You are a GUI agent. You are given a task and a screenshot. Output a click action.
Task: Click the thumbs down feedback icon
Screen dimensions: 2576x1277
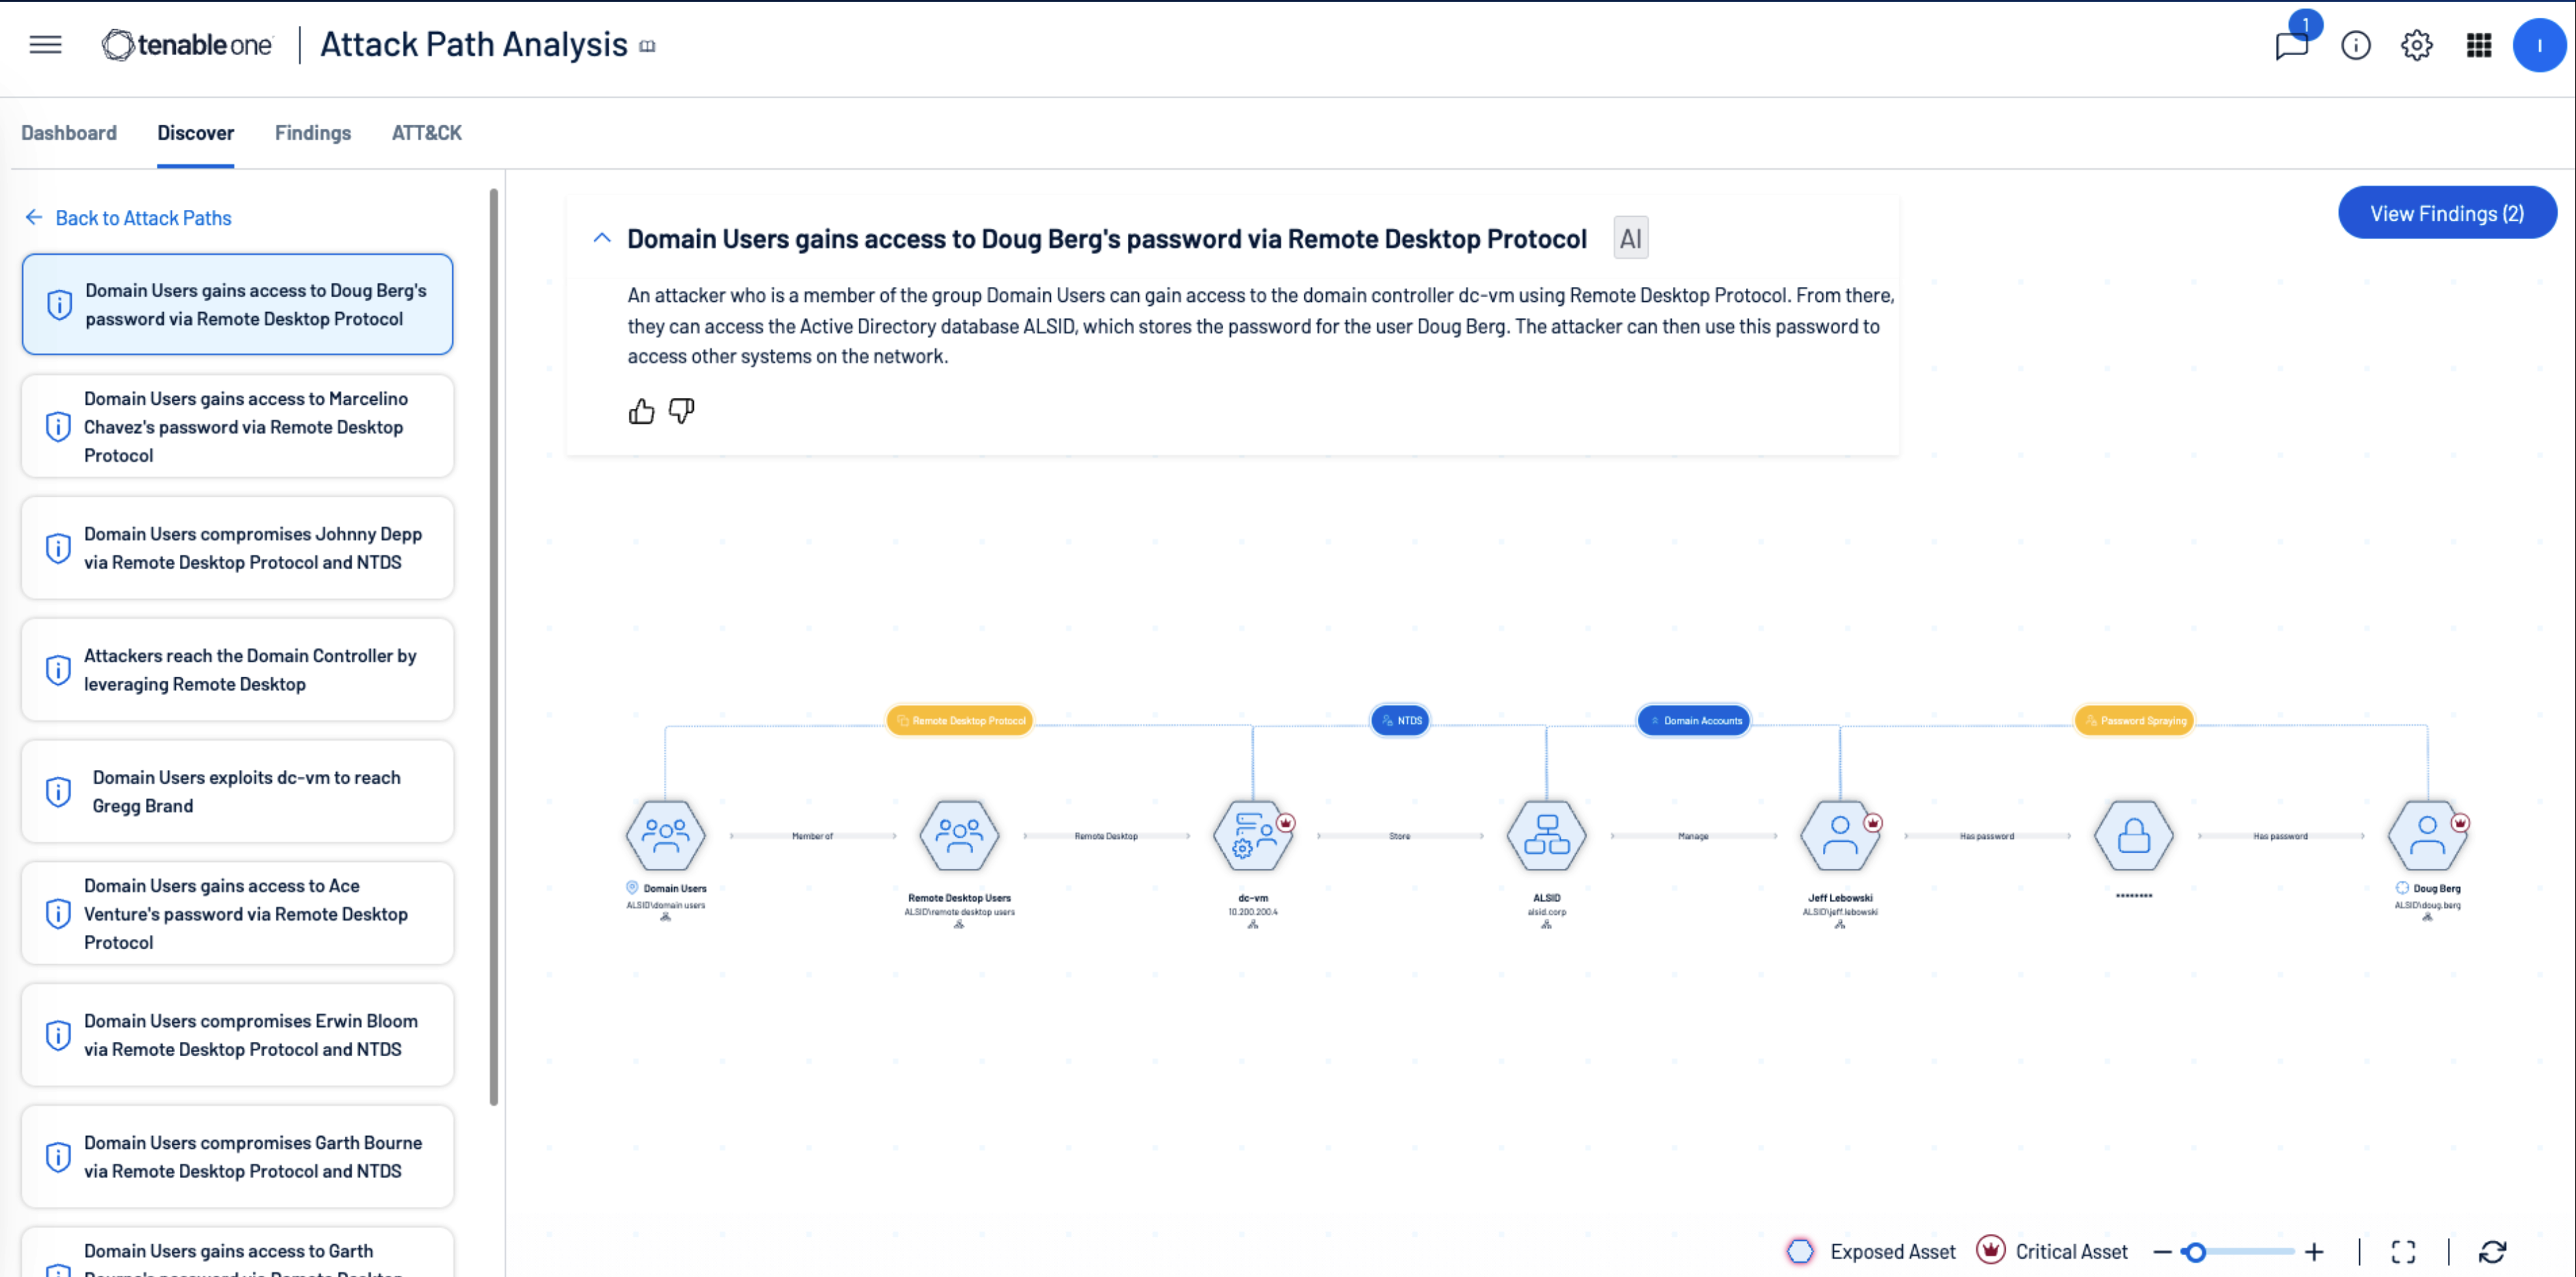pyautogui.click(x=681, y=411)
